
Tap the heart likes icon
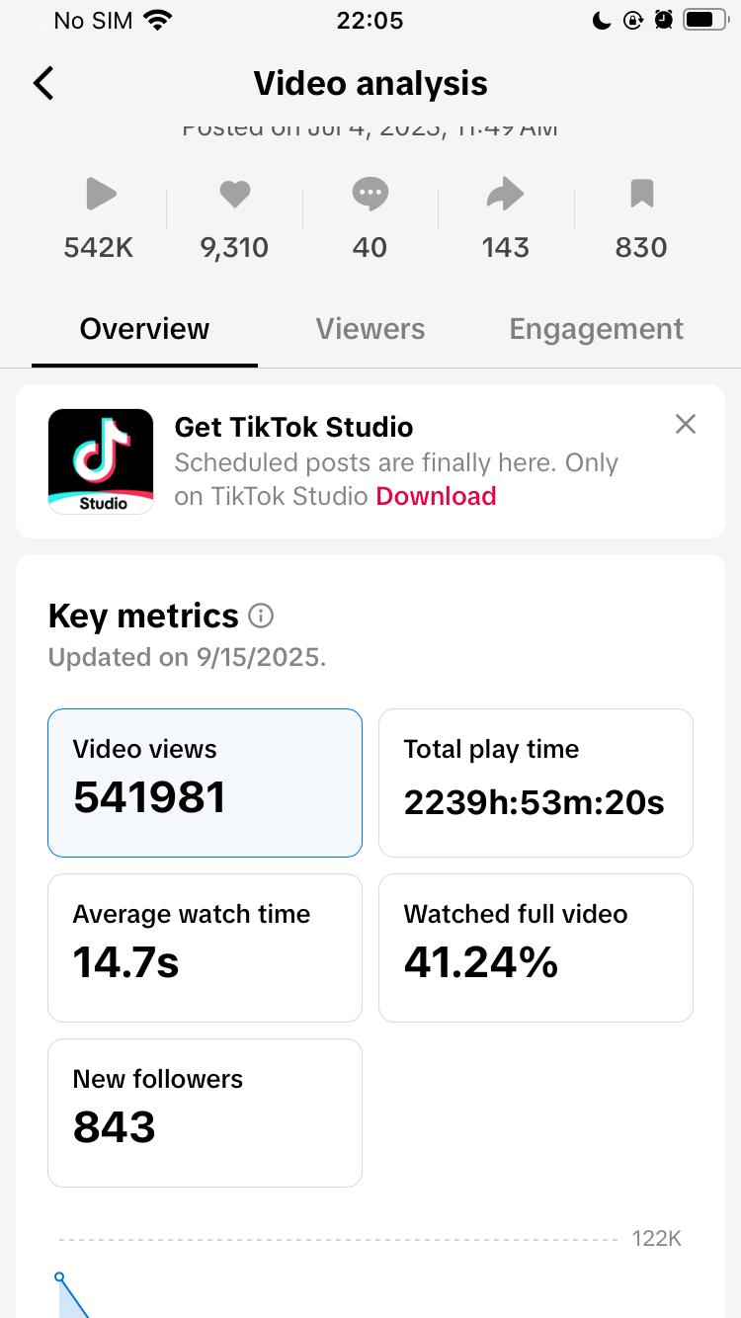234,195
